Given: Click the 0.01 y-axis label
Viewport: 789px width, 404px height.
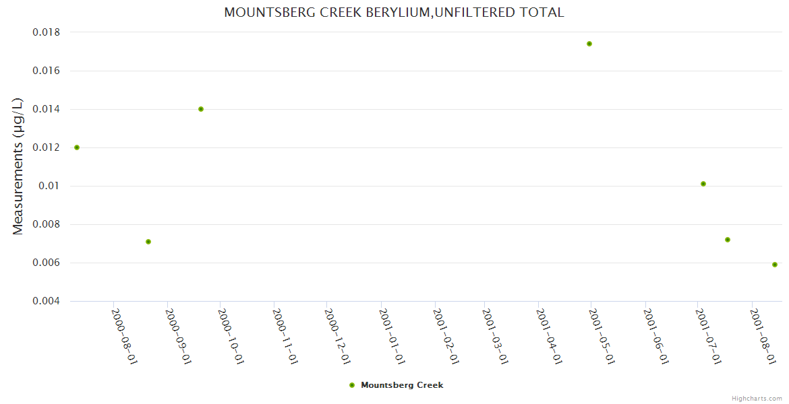Looking at the screenshot, I should [x=50, y=186].
